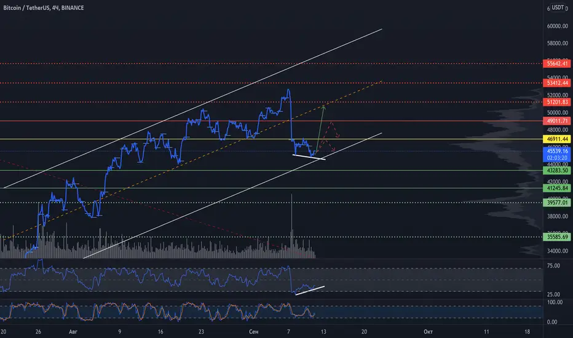
Task: Click the stochastic scale value 0.00
Action: tap(552, 322)
